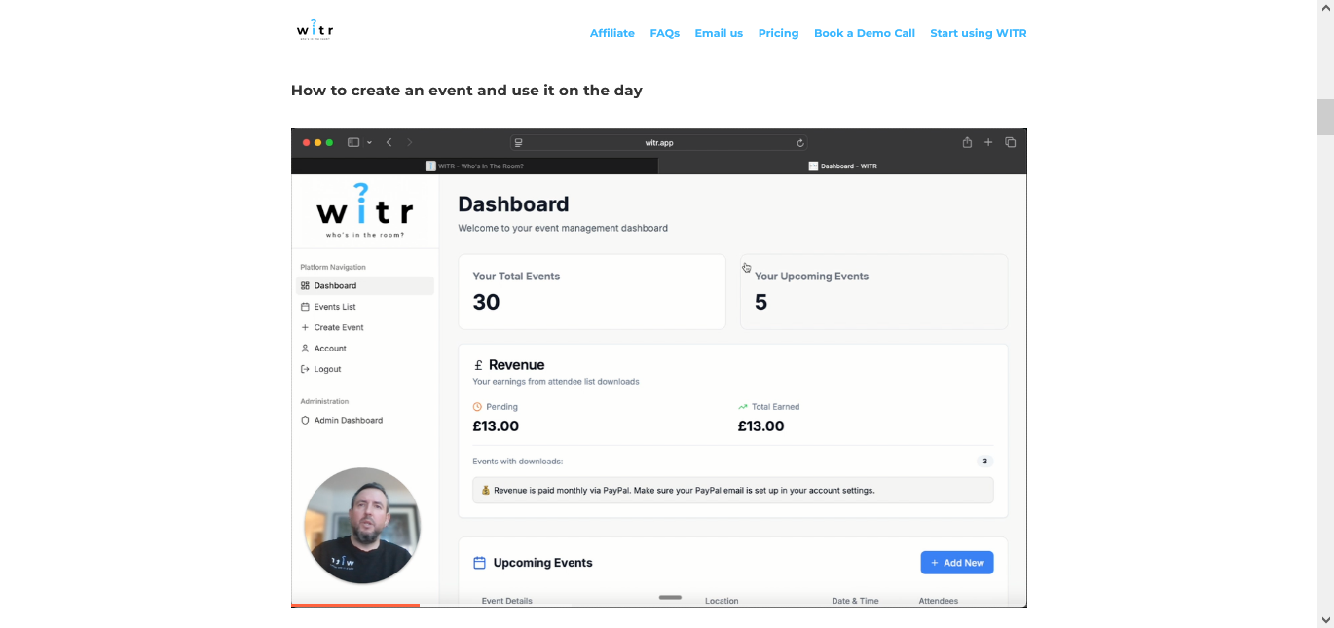Click the shield icon next to Admin Dashboard

coord(307,420)
